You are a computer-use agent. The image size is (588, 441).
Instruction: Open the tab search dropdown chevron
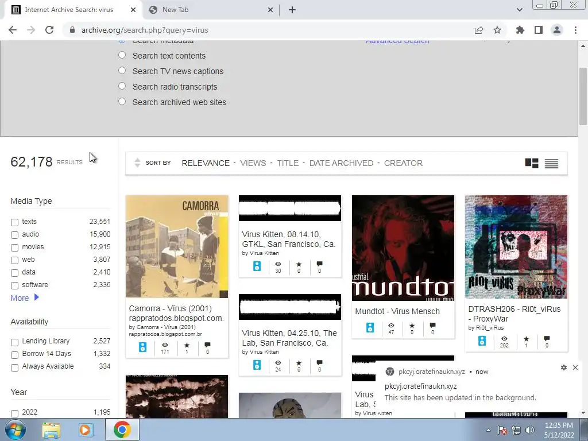[519, 10]
